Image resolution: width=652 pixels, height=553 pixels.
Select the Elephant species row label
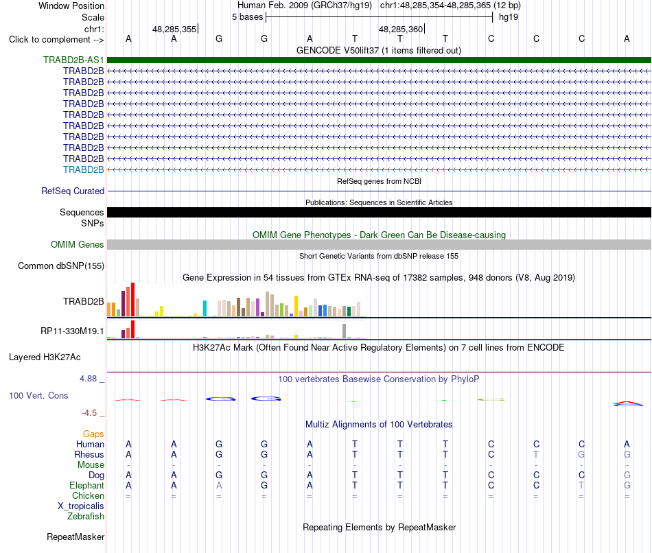[x=86, y=485]
